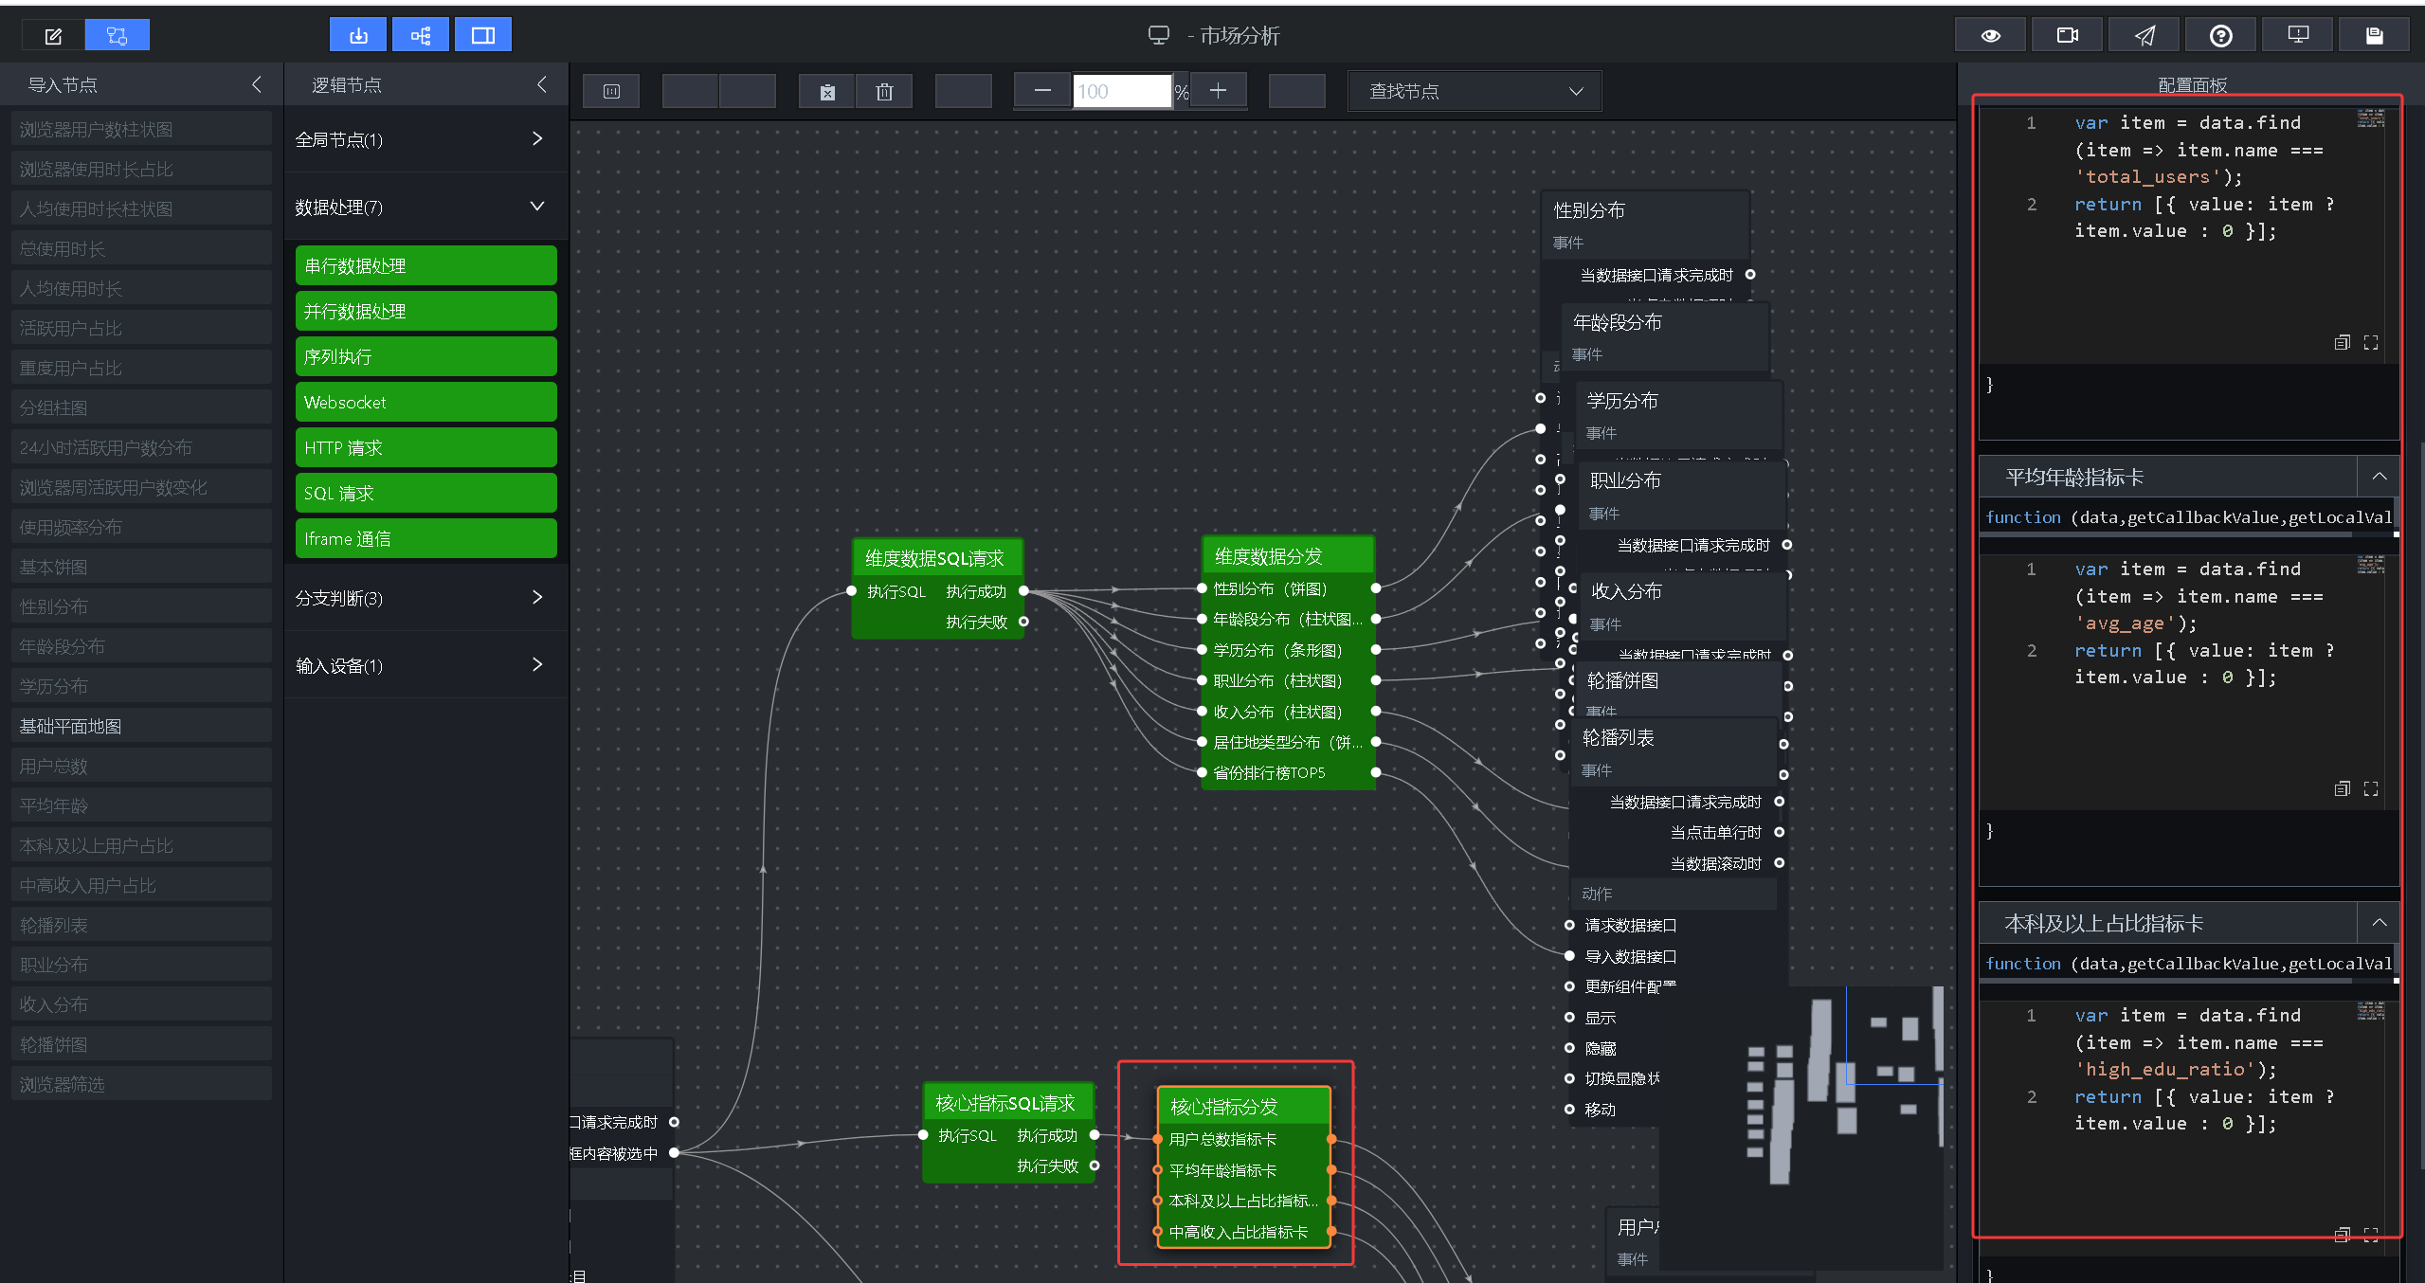Image resolution: width=2425 pixels, height=1283 pixels.
Task: Click the 导入数据接口 action port
Action: tap(1569, 957)
